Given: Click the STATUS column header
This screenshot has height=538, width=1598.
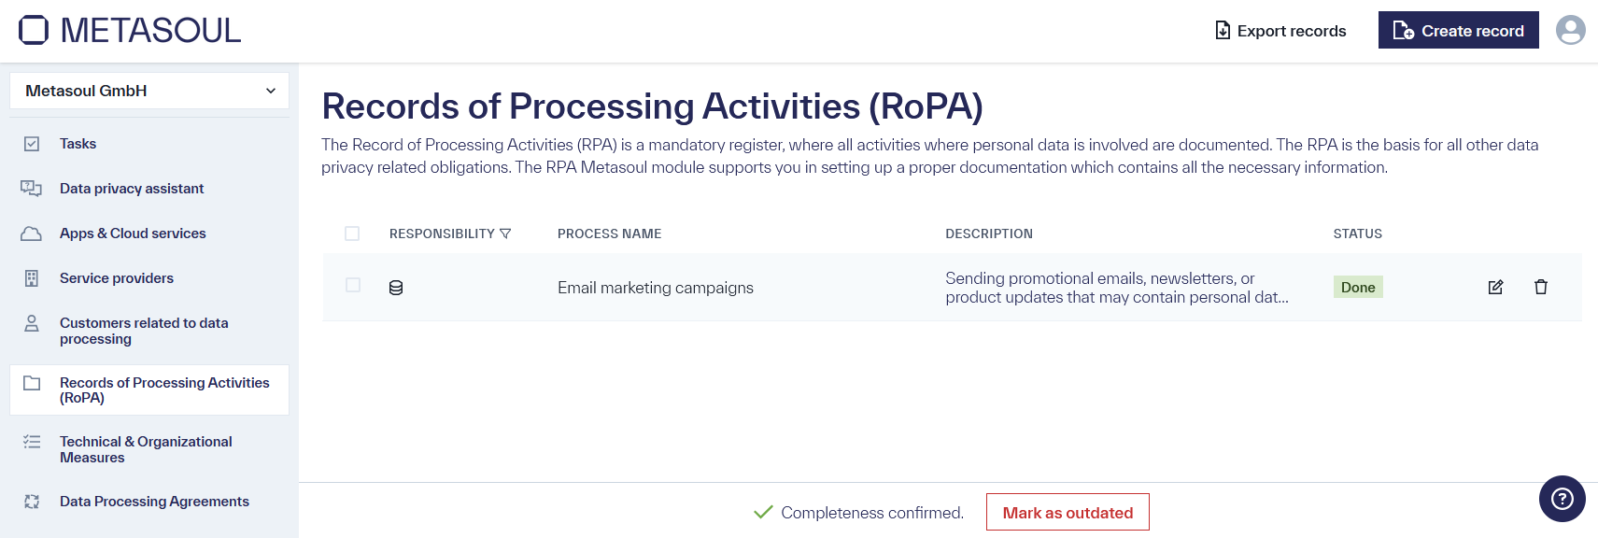Looking at the screenshot, I should click(x=1357, y=234).
